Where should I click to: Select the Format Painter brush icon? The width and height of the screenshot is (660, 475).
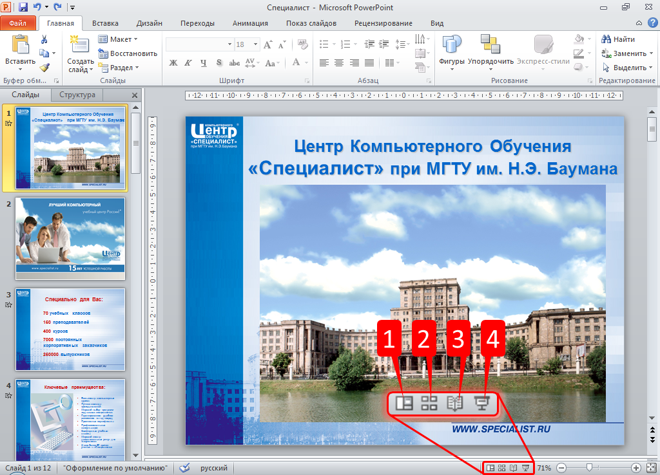click(x=44, y=67)
